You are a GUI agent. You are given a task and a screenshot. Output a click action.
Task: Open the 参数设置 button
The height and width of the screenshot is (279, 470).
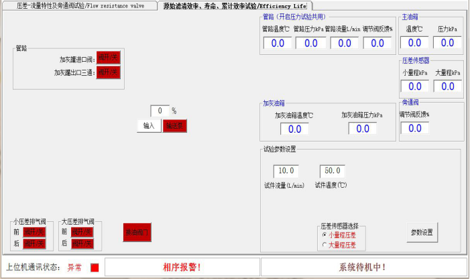pyautogui.click(x=422, y=233)
